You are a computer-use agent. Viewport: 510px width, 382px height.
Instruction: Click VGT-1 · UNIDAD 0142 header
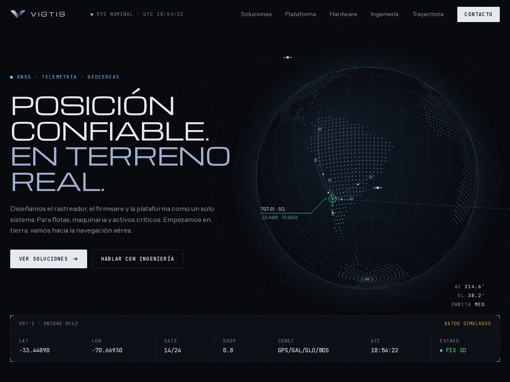coord(48,324)
